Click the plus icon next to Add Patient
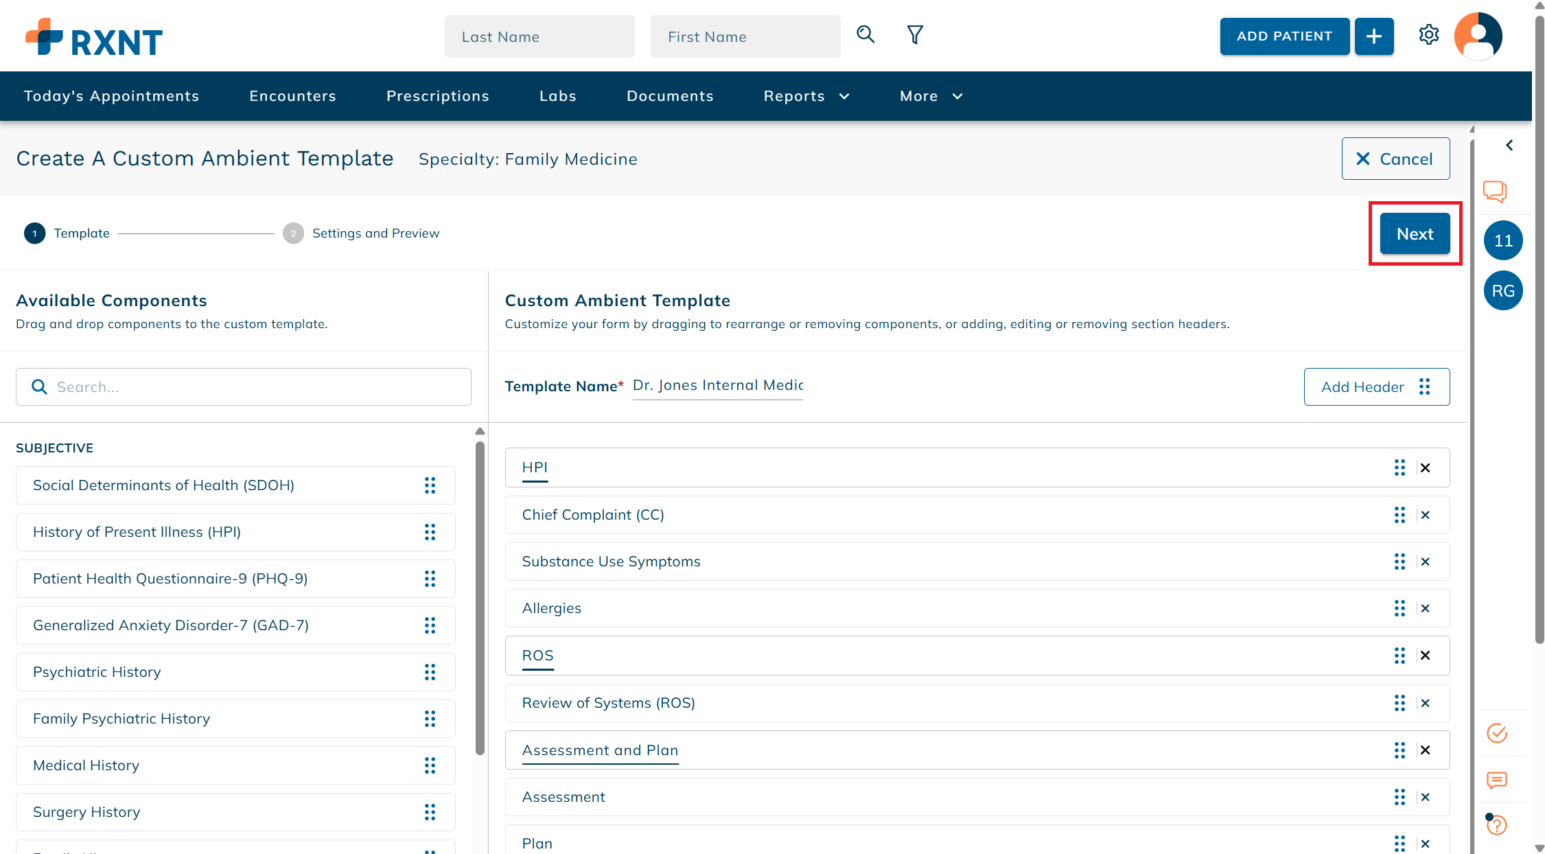1545x854 pixels. click(x=1373, y=36)
